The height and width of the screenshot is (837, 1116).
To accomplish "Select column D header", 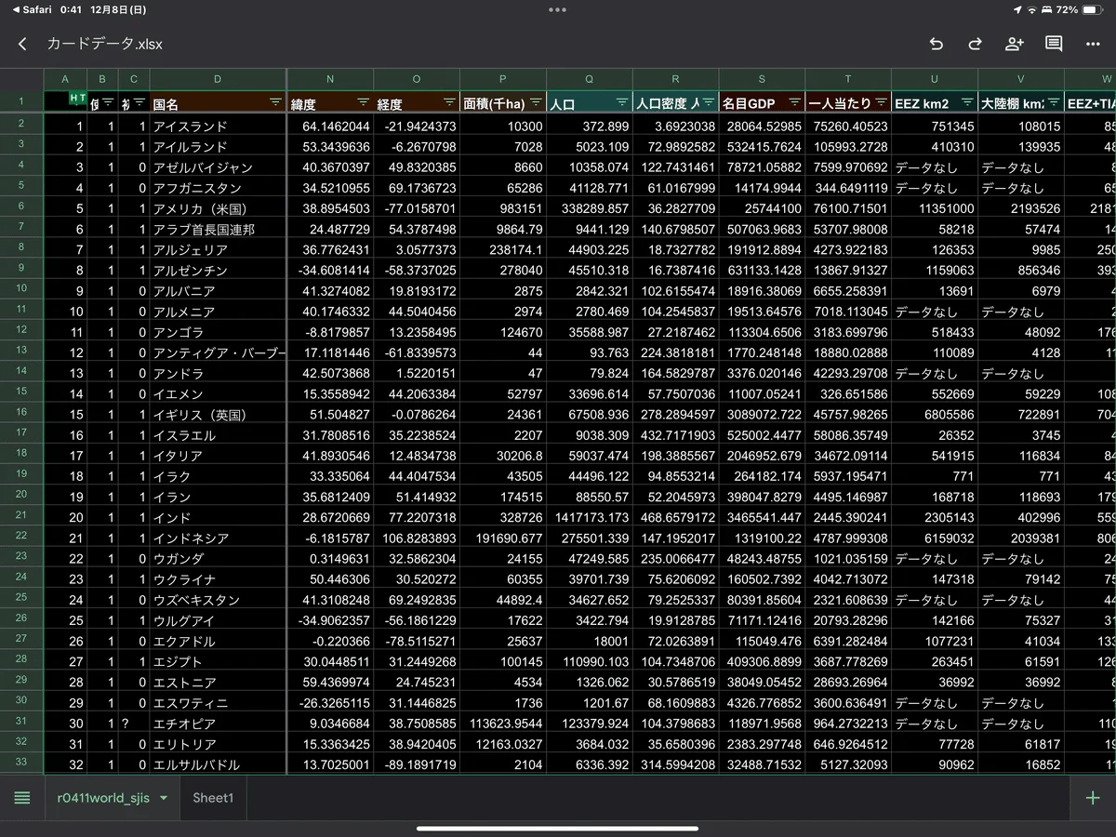I will pos(218,79).
